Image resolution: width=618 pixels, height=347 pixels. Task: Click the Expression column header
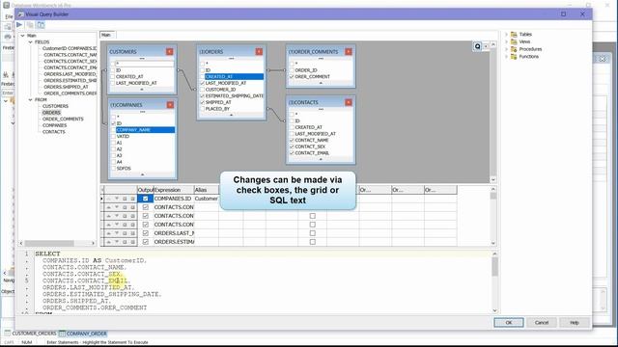pos(174,190)
